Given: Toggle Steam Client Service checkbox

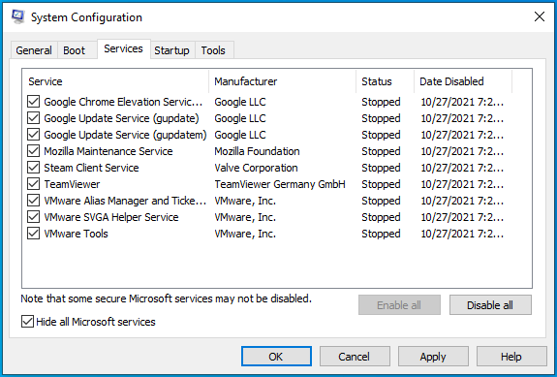Looking at the screenshot, I should pos(33,168).
